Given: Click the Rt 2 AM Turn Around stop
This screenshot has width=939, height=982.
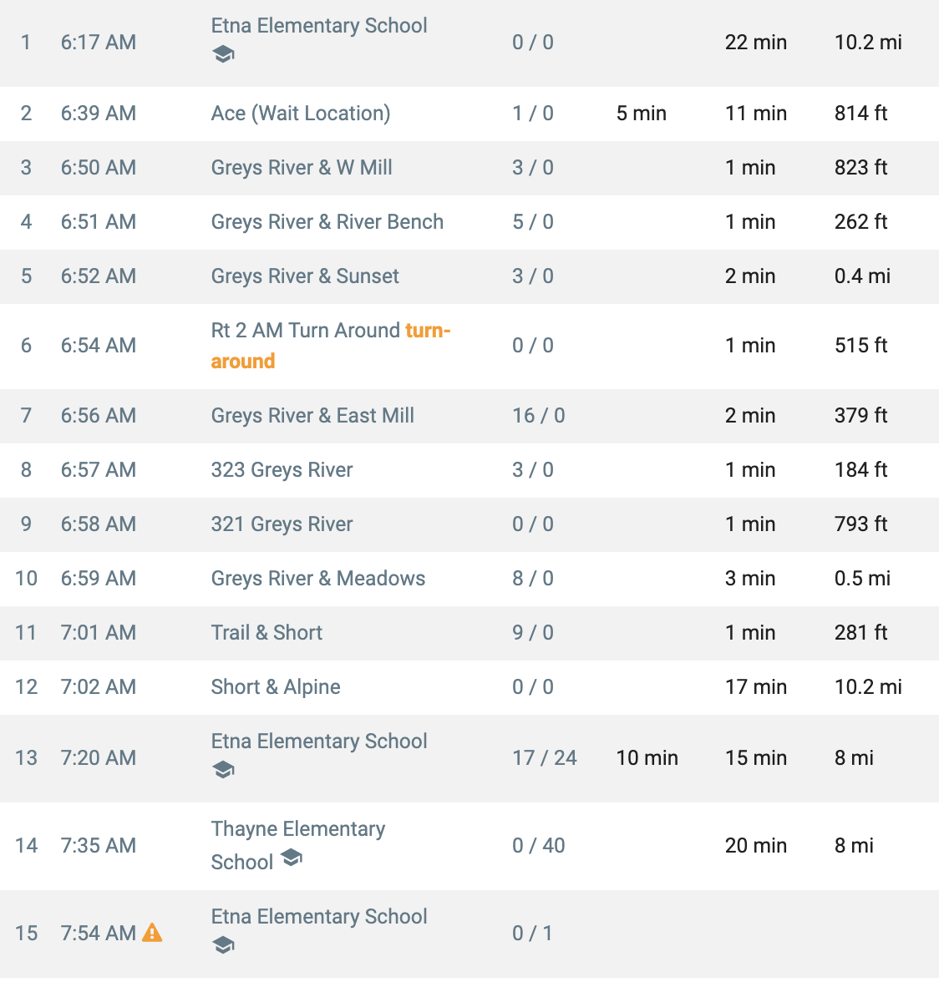Looking at the screenshot, I should point(306,330).
